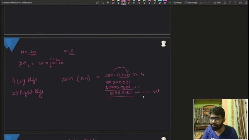Click the handwritten 'K = 5' note
The width and height of the screenshot is (249, 140).
69,51
